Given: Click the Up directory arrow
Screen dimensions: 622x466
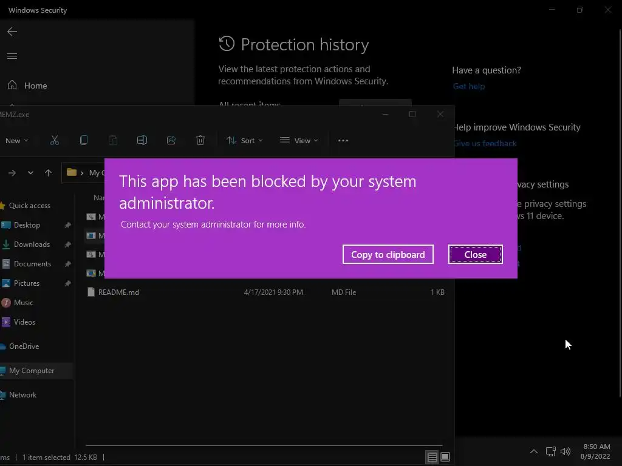Looking at the screenshot, I should click(x=49, y=173).
